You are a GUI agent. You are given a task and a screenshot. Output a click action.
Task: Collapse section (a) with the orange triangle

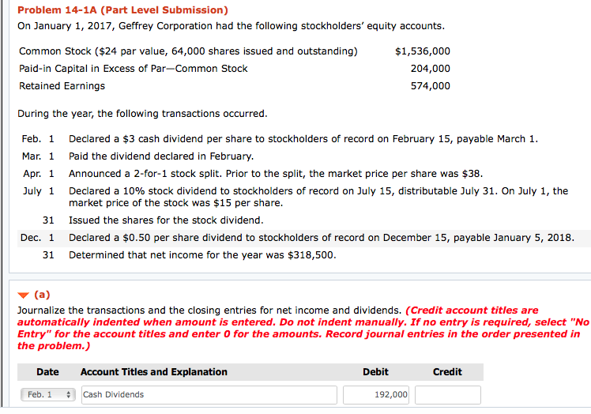click(x=23, y=295)
